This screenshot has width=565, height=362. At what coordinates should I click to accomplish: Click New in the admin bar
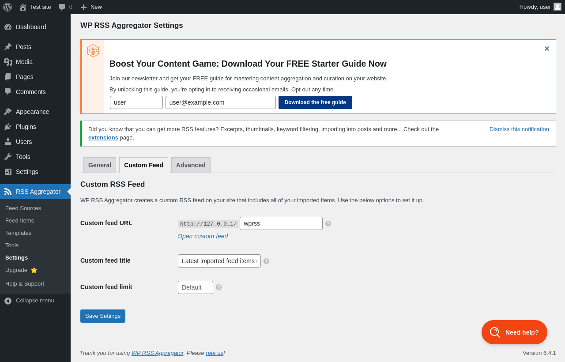96,7
